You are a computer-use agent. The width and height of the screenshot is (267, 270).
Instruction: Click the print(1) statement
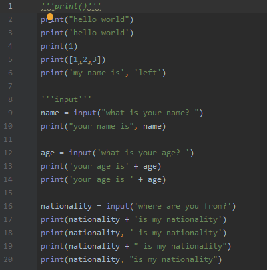pyautogui.click(x=59, y=46)
